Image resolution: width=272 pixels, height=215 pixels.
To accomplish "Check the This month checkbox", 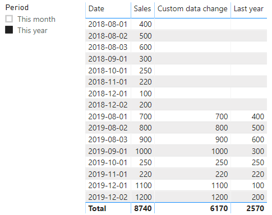I will pyautogui.click(x=9, y=19).
